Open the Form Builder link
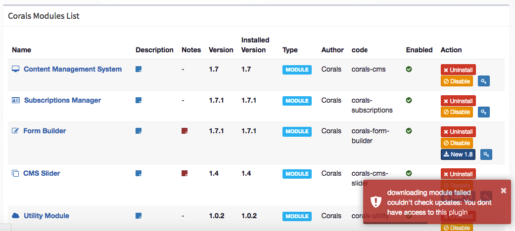The width and height of the screenshot is (515, 231). point(45,131)
